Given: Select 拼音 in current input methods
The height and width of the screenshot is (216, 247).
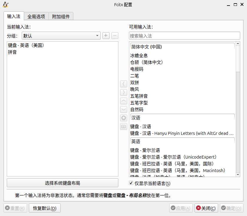Looking at the screenshot, I should tap(62, 52).
